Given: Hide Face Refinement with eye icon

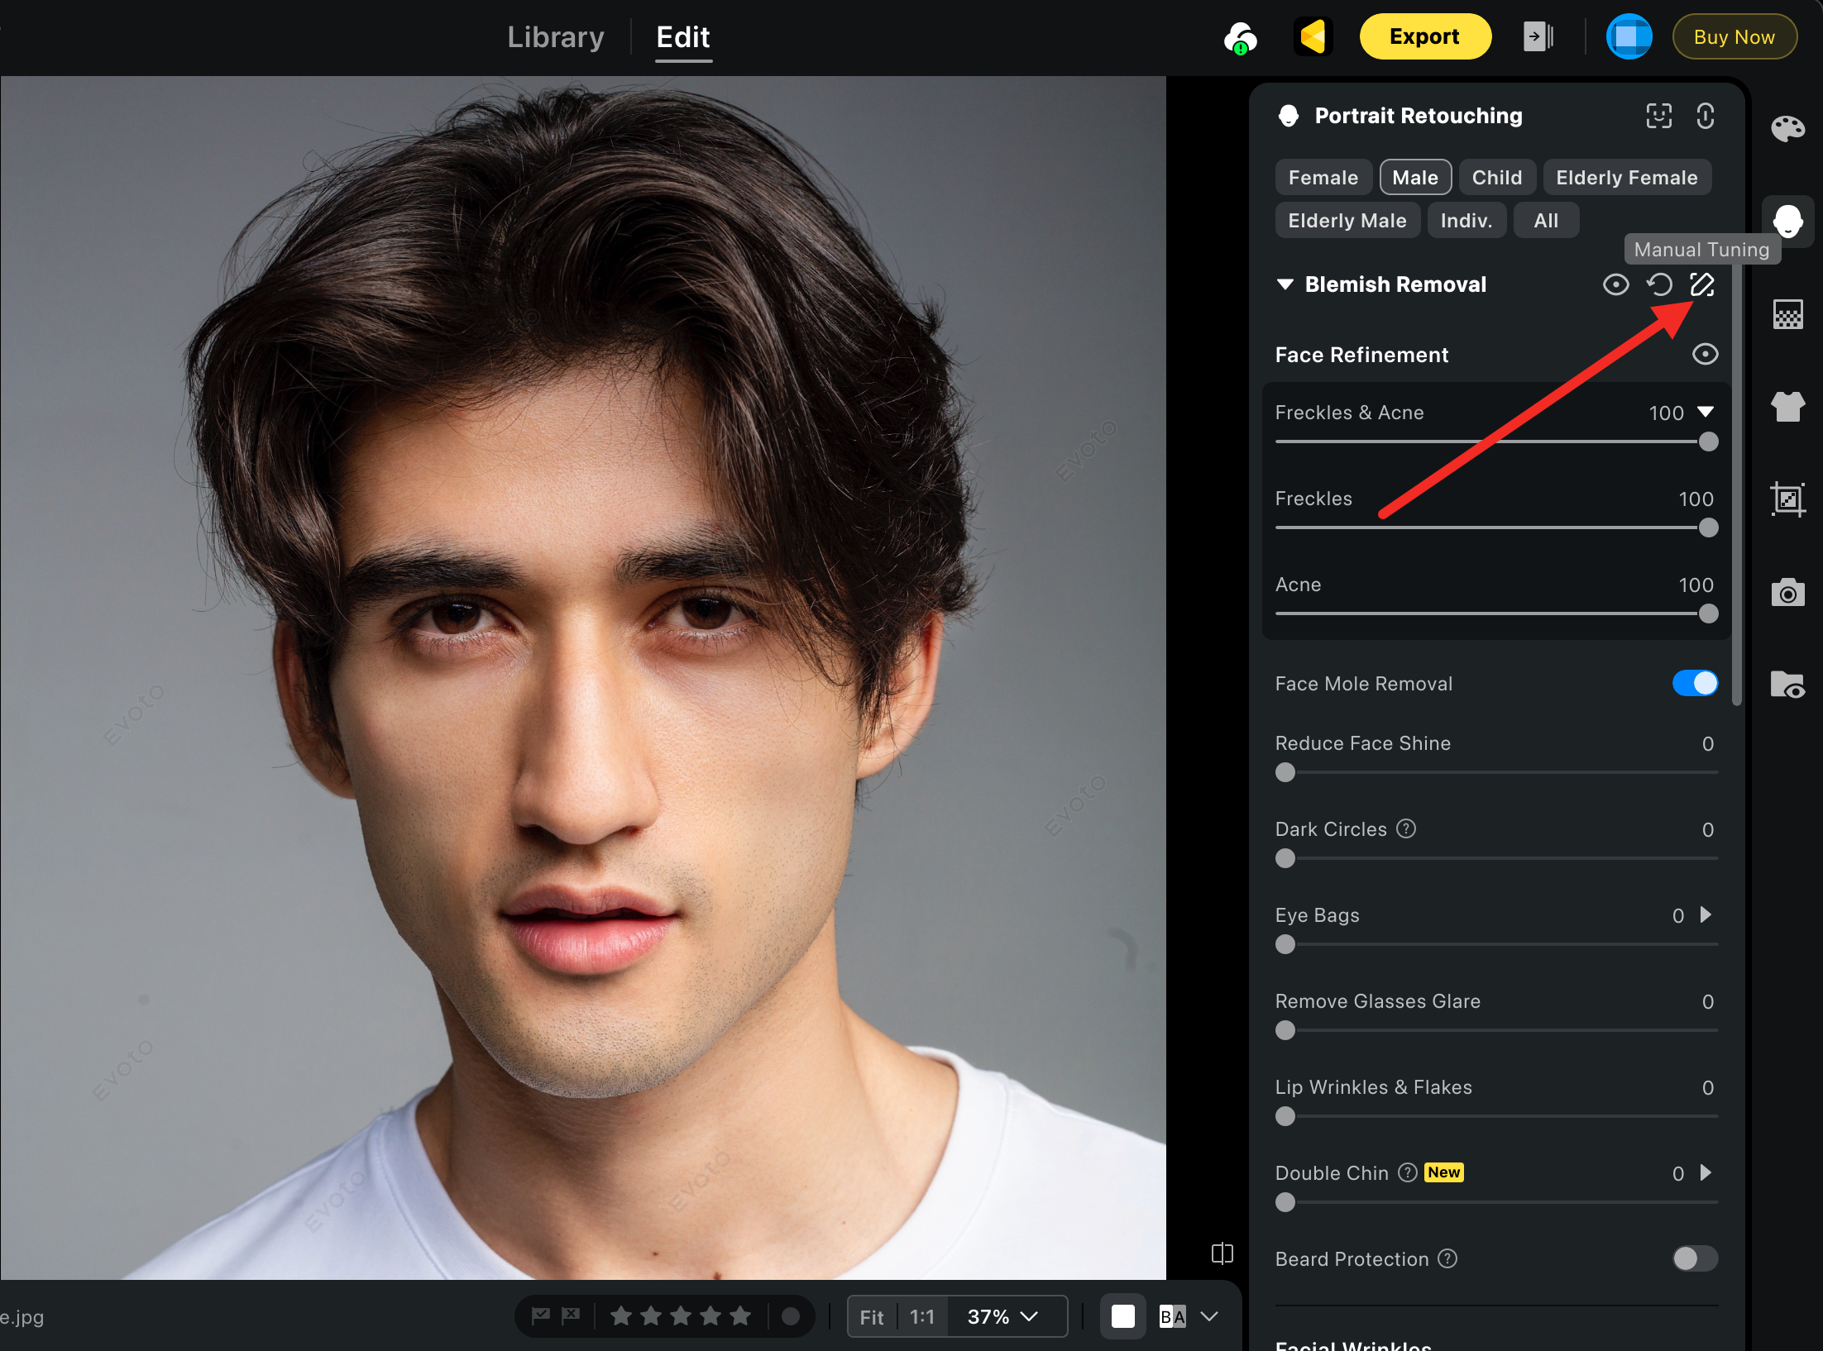Looking at the screenshot, I should point(1705,355).
